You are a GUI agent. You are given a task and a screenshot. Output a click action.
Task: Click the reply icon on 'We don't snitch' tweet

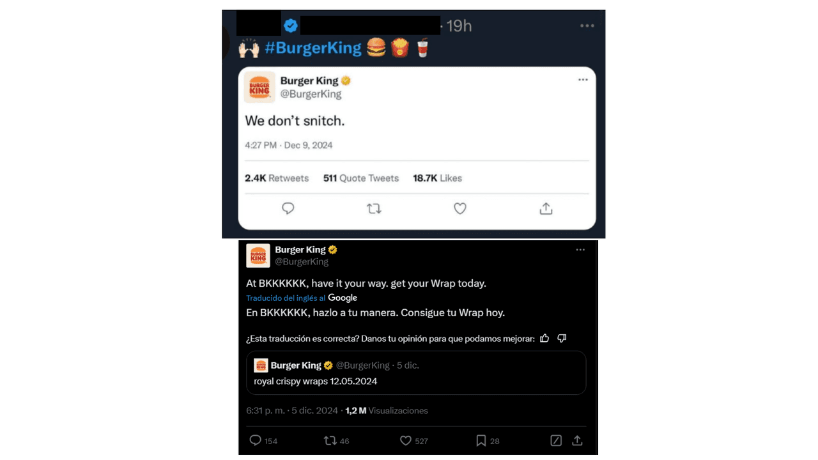click(x=288, y=208)
